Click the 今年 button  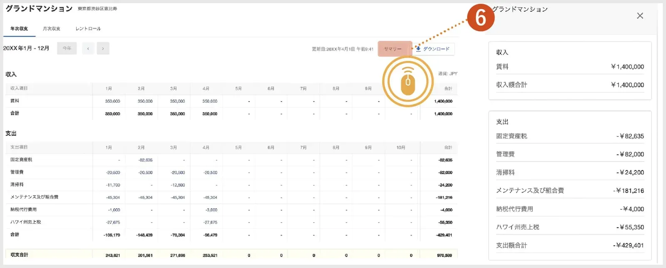point(67,48)
